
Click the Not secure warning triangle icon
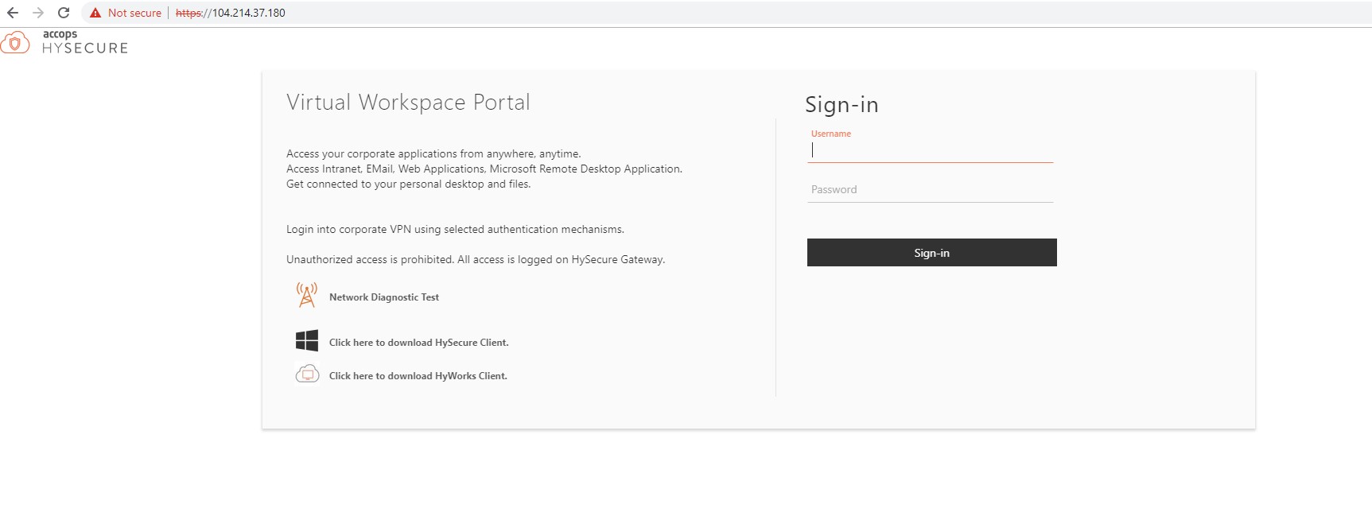[95, 13]
